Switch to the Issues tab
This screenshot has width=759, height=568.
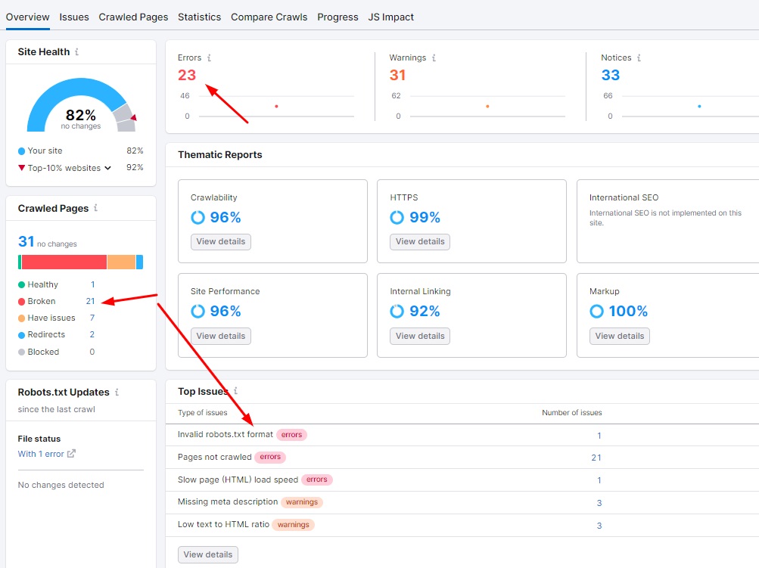[x=73, y=17]
